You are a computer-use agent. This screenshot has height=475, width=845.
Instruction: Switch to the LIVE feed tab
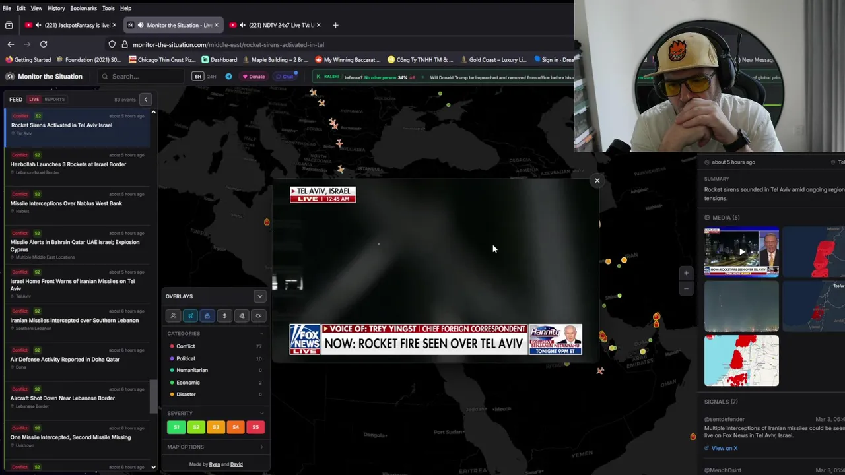tap(34, 99)
